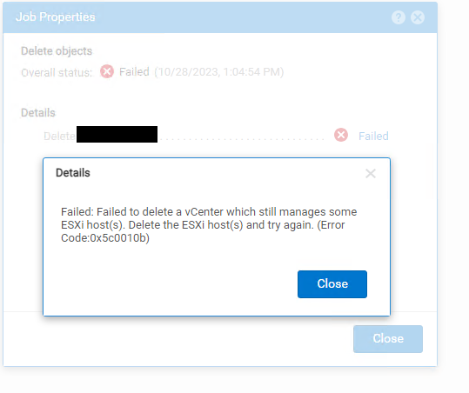
Task: Click the grey Details section heading
Action: point(38,113)
